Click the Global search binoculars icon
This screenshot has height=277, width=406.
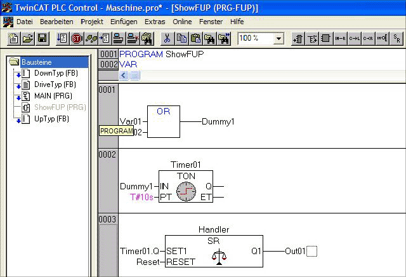(x=147, y=39)
